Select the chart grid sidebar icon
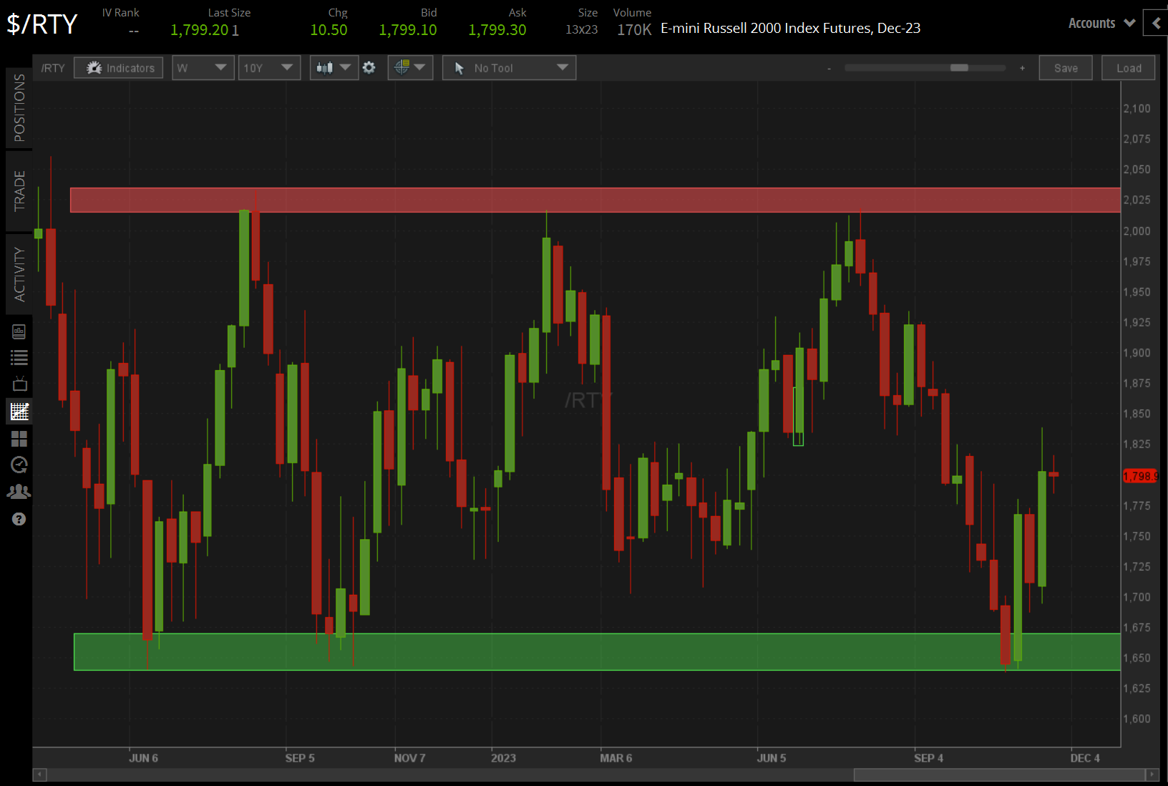The image size is (1168, 786). [x=19, y=411]
